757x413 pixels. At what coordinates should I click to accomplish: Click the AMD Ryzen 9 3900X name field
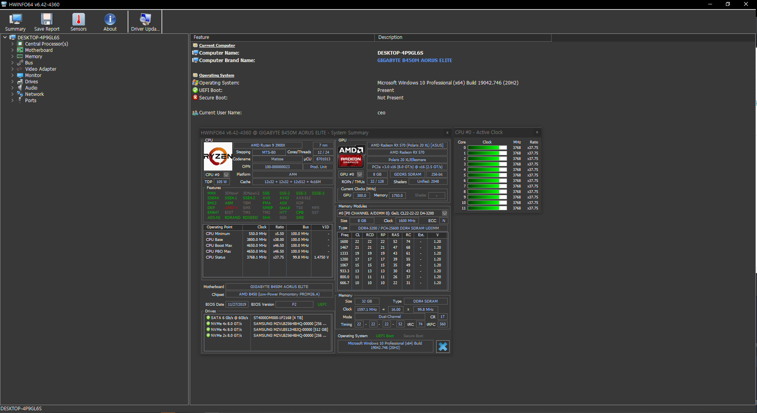(268, 145)
